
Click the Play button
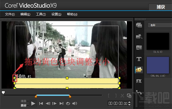tap(33, 104)
